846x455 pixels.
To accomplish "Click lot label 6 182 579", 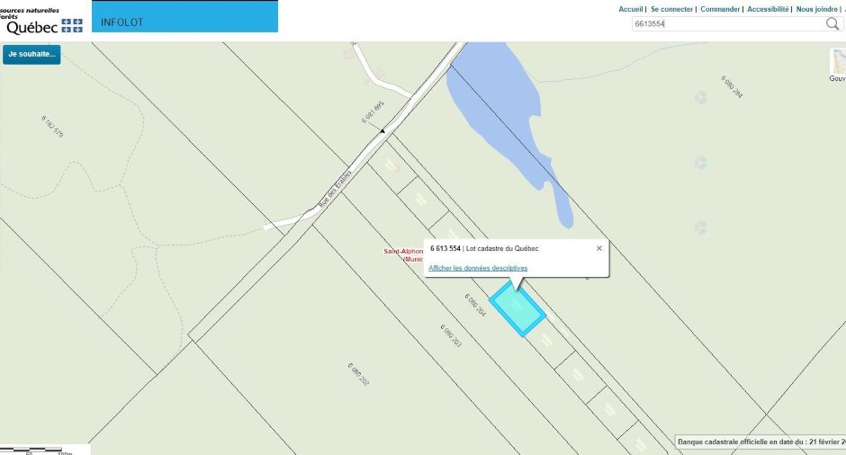I will click(52, 126).
